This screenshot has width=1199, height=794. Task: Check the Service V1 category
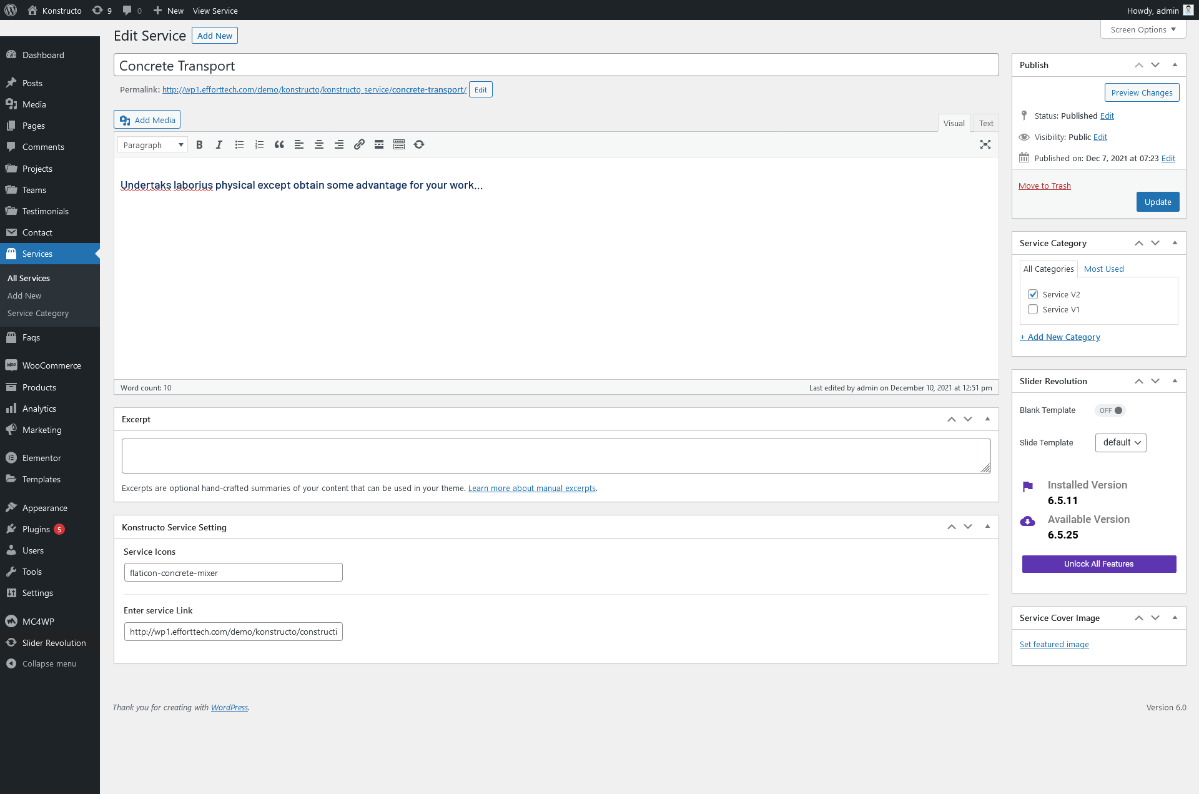pos(1033,309)
